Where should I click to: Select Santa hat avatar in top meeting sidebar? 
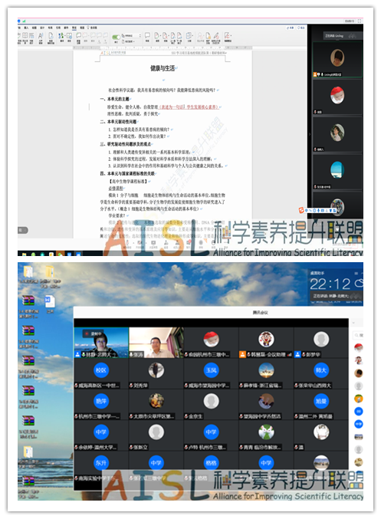pos(337,95)
